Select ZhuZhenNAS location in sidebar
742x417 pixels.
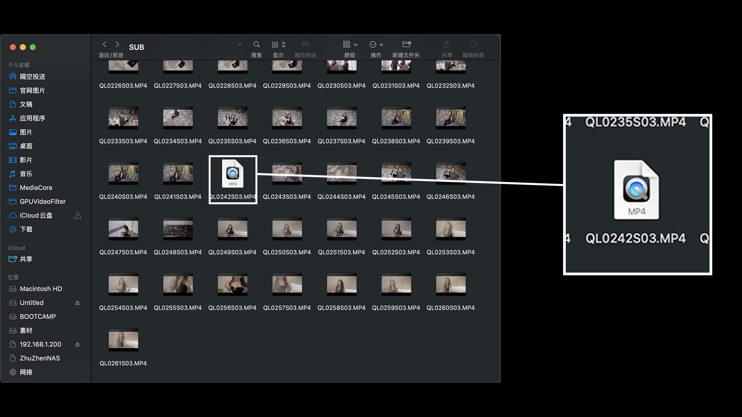(x=40, y=358)
